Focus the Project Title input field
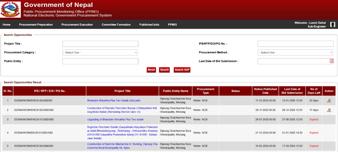 [100, 44]
